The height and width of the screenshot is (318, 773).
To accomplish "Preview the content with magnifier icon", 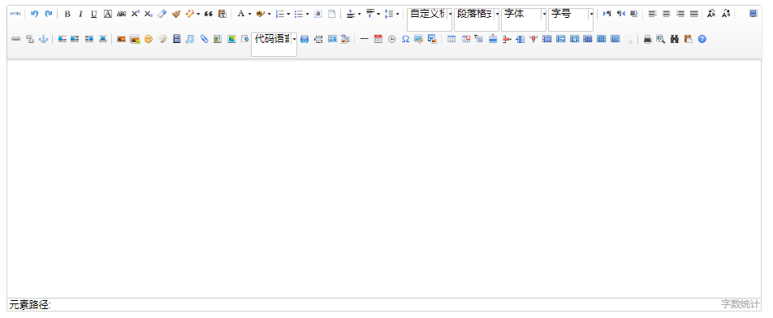I will [x=661, y=39].
